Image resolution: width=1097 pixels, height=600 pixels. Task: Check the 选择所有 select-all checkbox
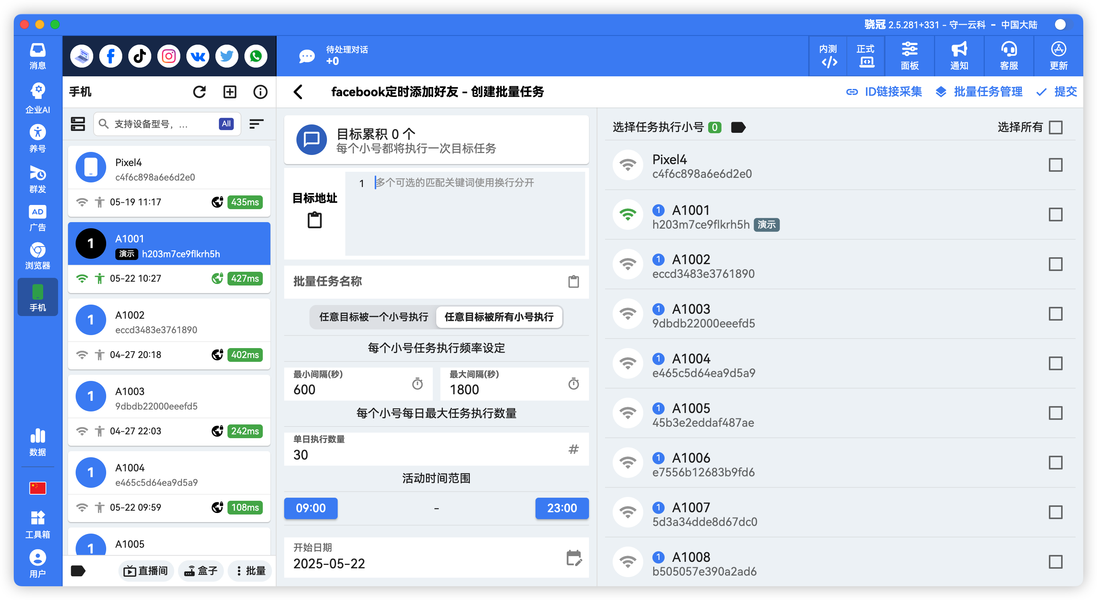[x=1056, y=127]
